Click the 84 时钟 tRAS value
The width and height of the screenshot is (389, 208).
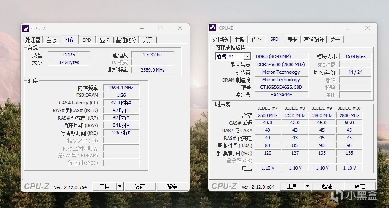(121, 125)
